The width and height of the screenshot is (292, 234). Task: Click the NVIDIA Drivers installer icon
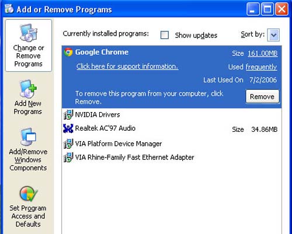click(68, 114)
